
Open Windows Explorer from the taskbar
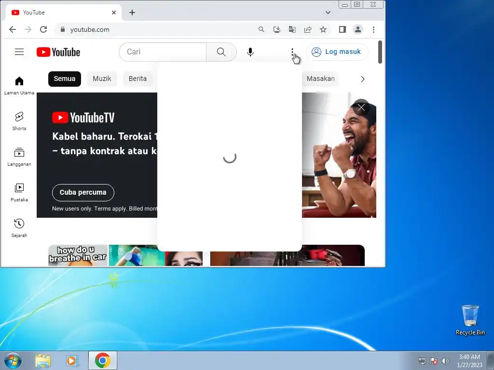[43, 360]
